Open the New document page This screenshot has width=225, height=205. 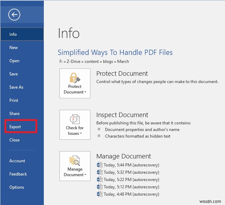point(22,48)
